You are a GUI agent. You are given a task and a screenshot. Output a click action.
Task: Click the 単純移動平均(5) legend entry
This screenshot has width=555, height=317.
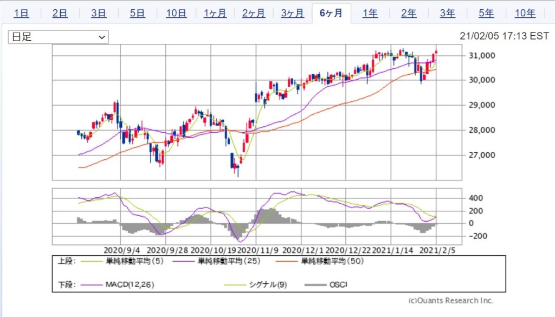coord(128,261)
